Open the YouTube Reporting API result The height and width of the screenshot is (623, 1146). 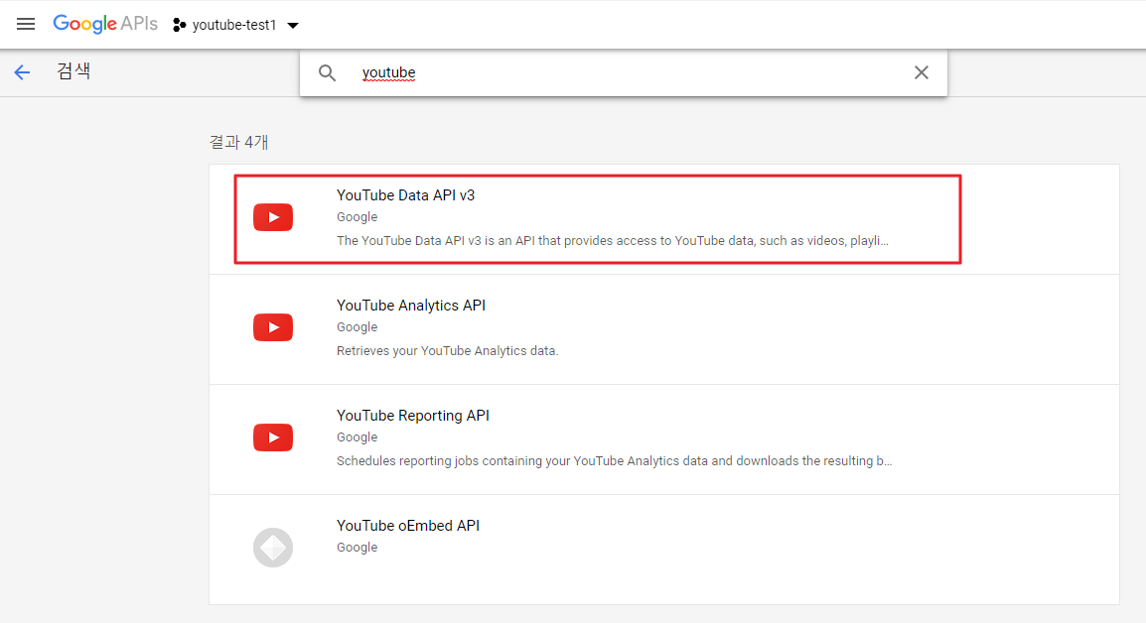point(663,439)
